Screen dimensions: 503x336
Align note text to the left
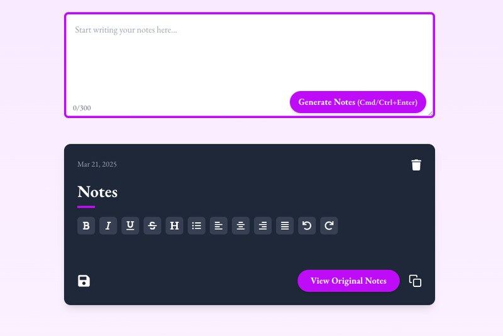219,225
